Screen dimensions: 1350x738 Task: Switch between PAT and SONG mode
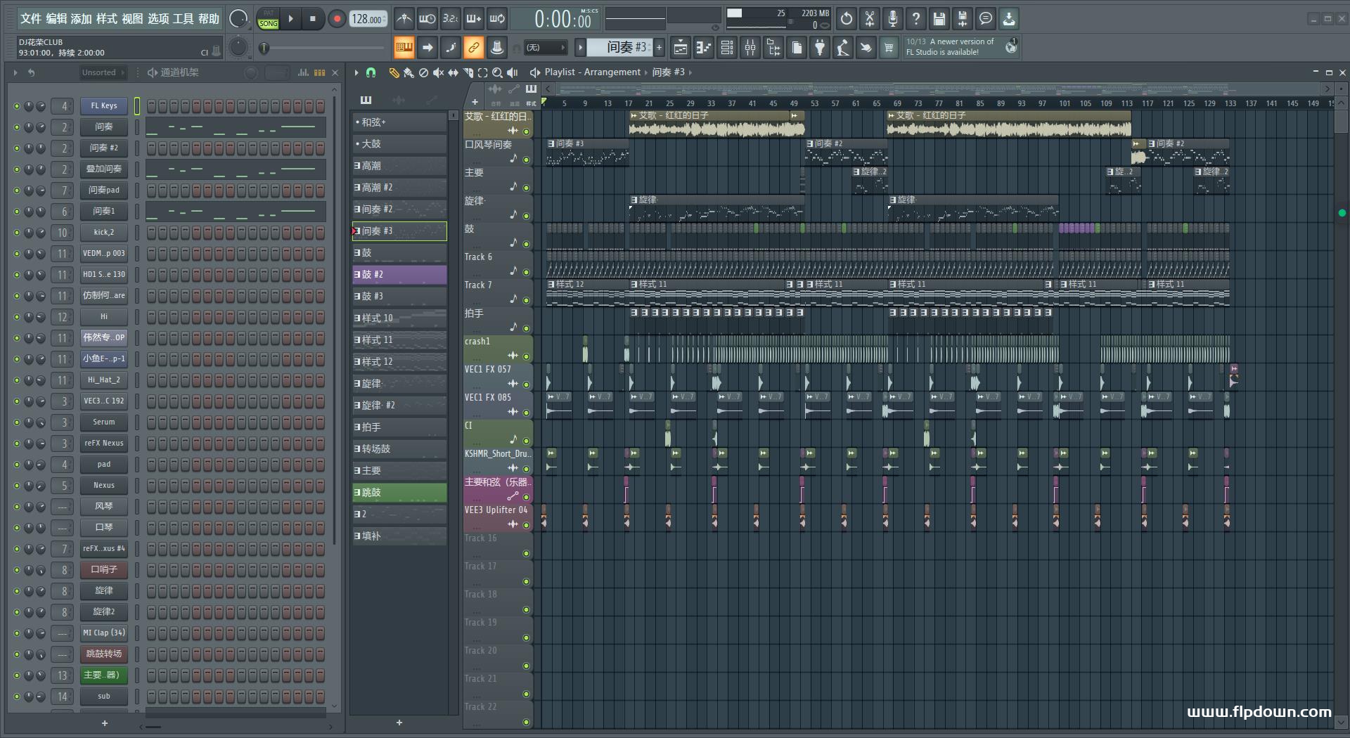269,19
